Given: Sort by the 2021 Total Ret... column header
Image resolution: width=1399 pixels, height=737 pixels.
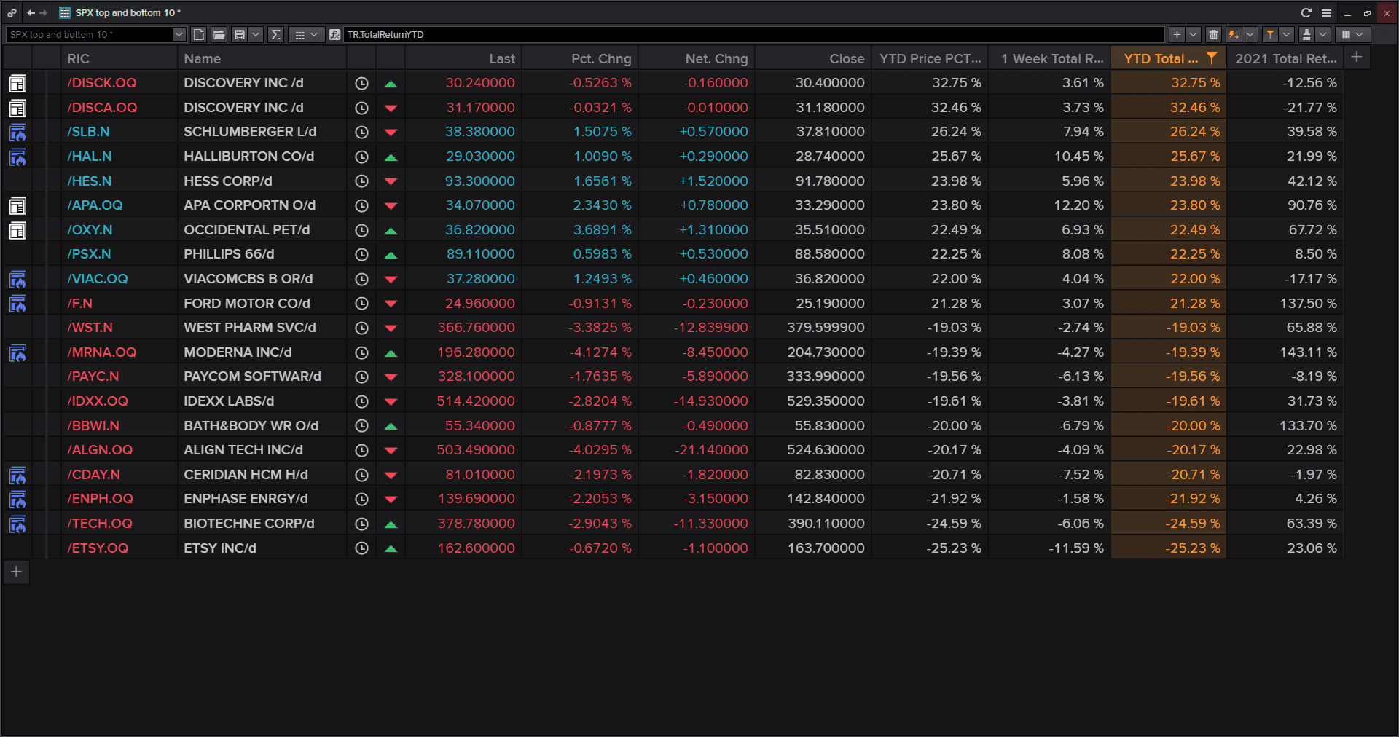Looking at the screenshot, I should point(1285,58).
